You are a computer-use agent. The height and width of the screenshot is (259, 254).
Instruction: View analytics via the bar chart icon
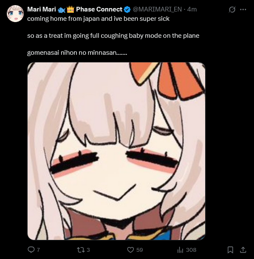pyautogui.click(x=180, y=250)
